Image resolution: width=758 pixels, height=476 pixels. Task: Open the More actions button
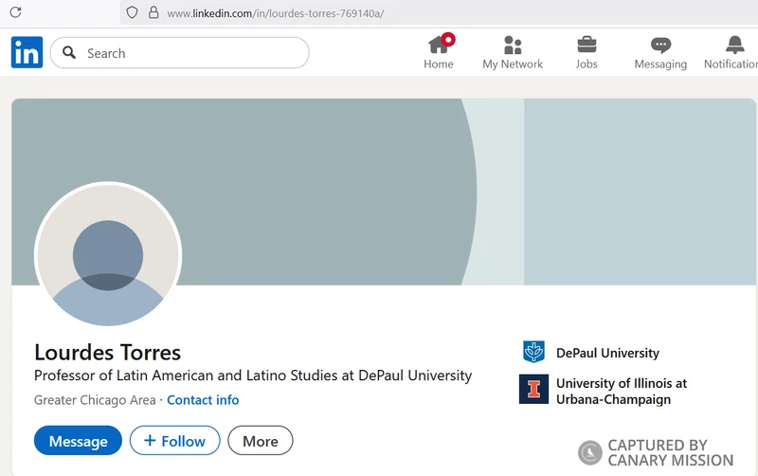(x=260, y=441)
